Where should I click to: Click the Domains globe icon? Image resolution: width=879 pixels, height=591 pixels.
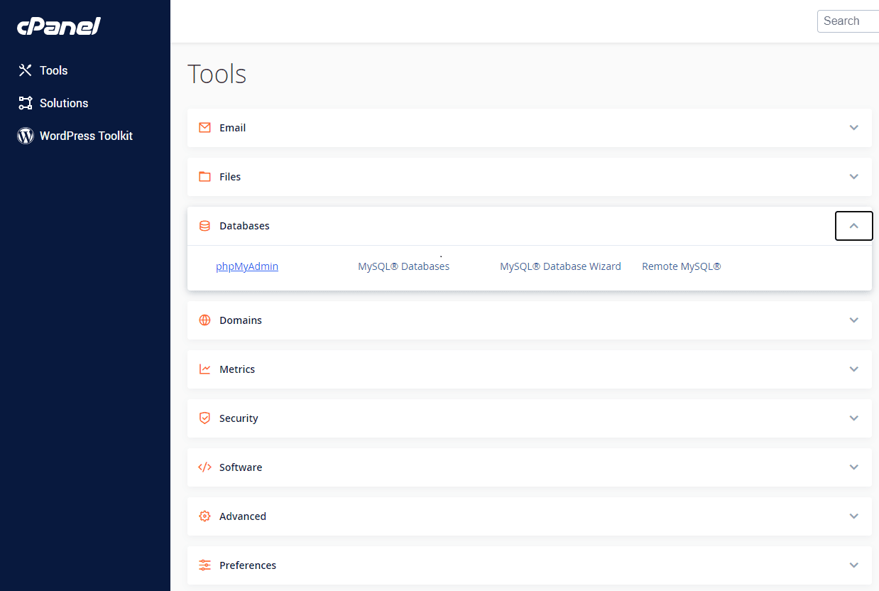click(x=204, y=320)
